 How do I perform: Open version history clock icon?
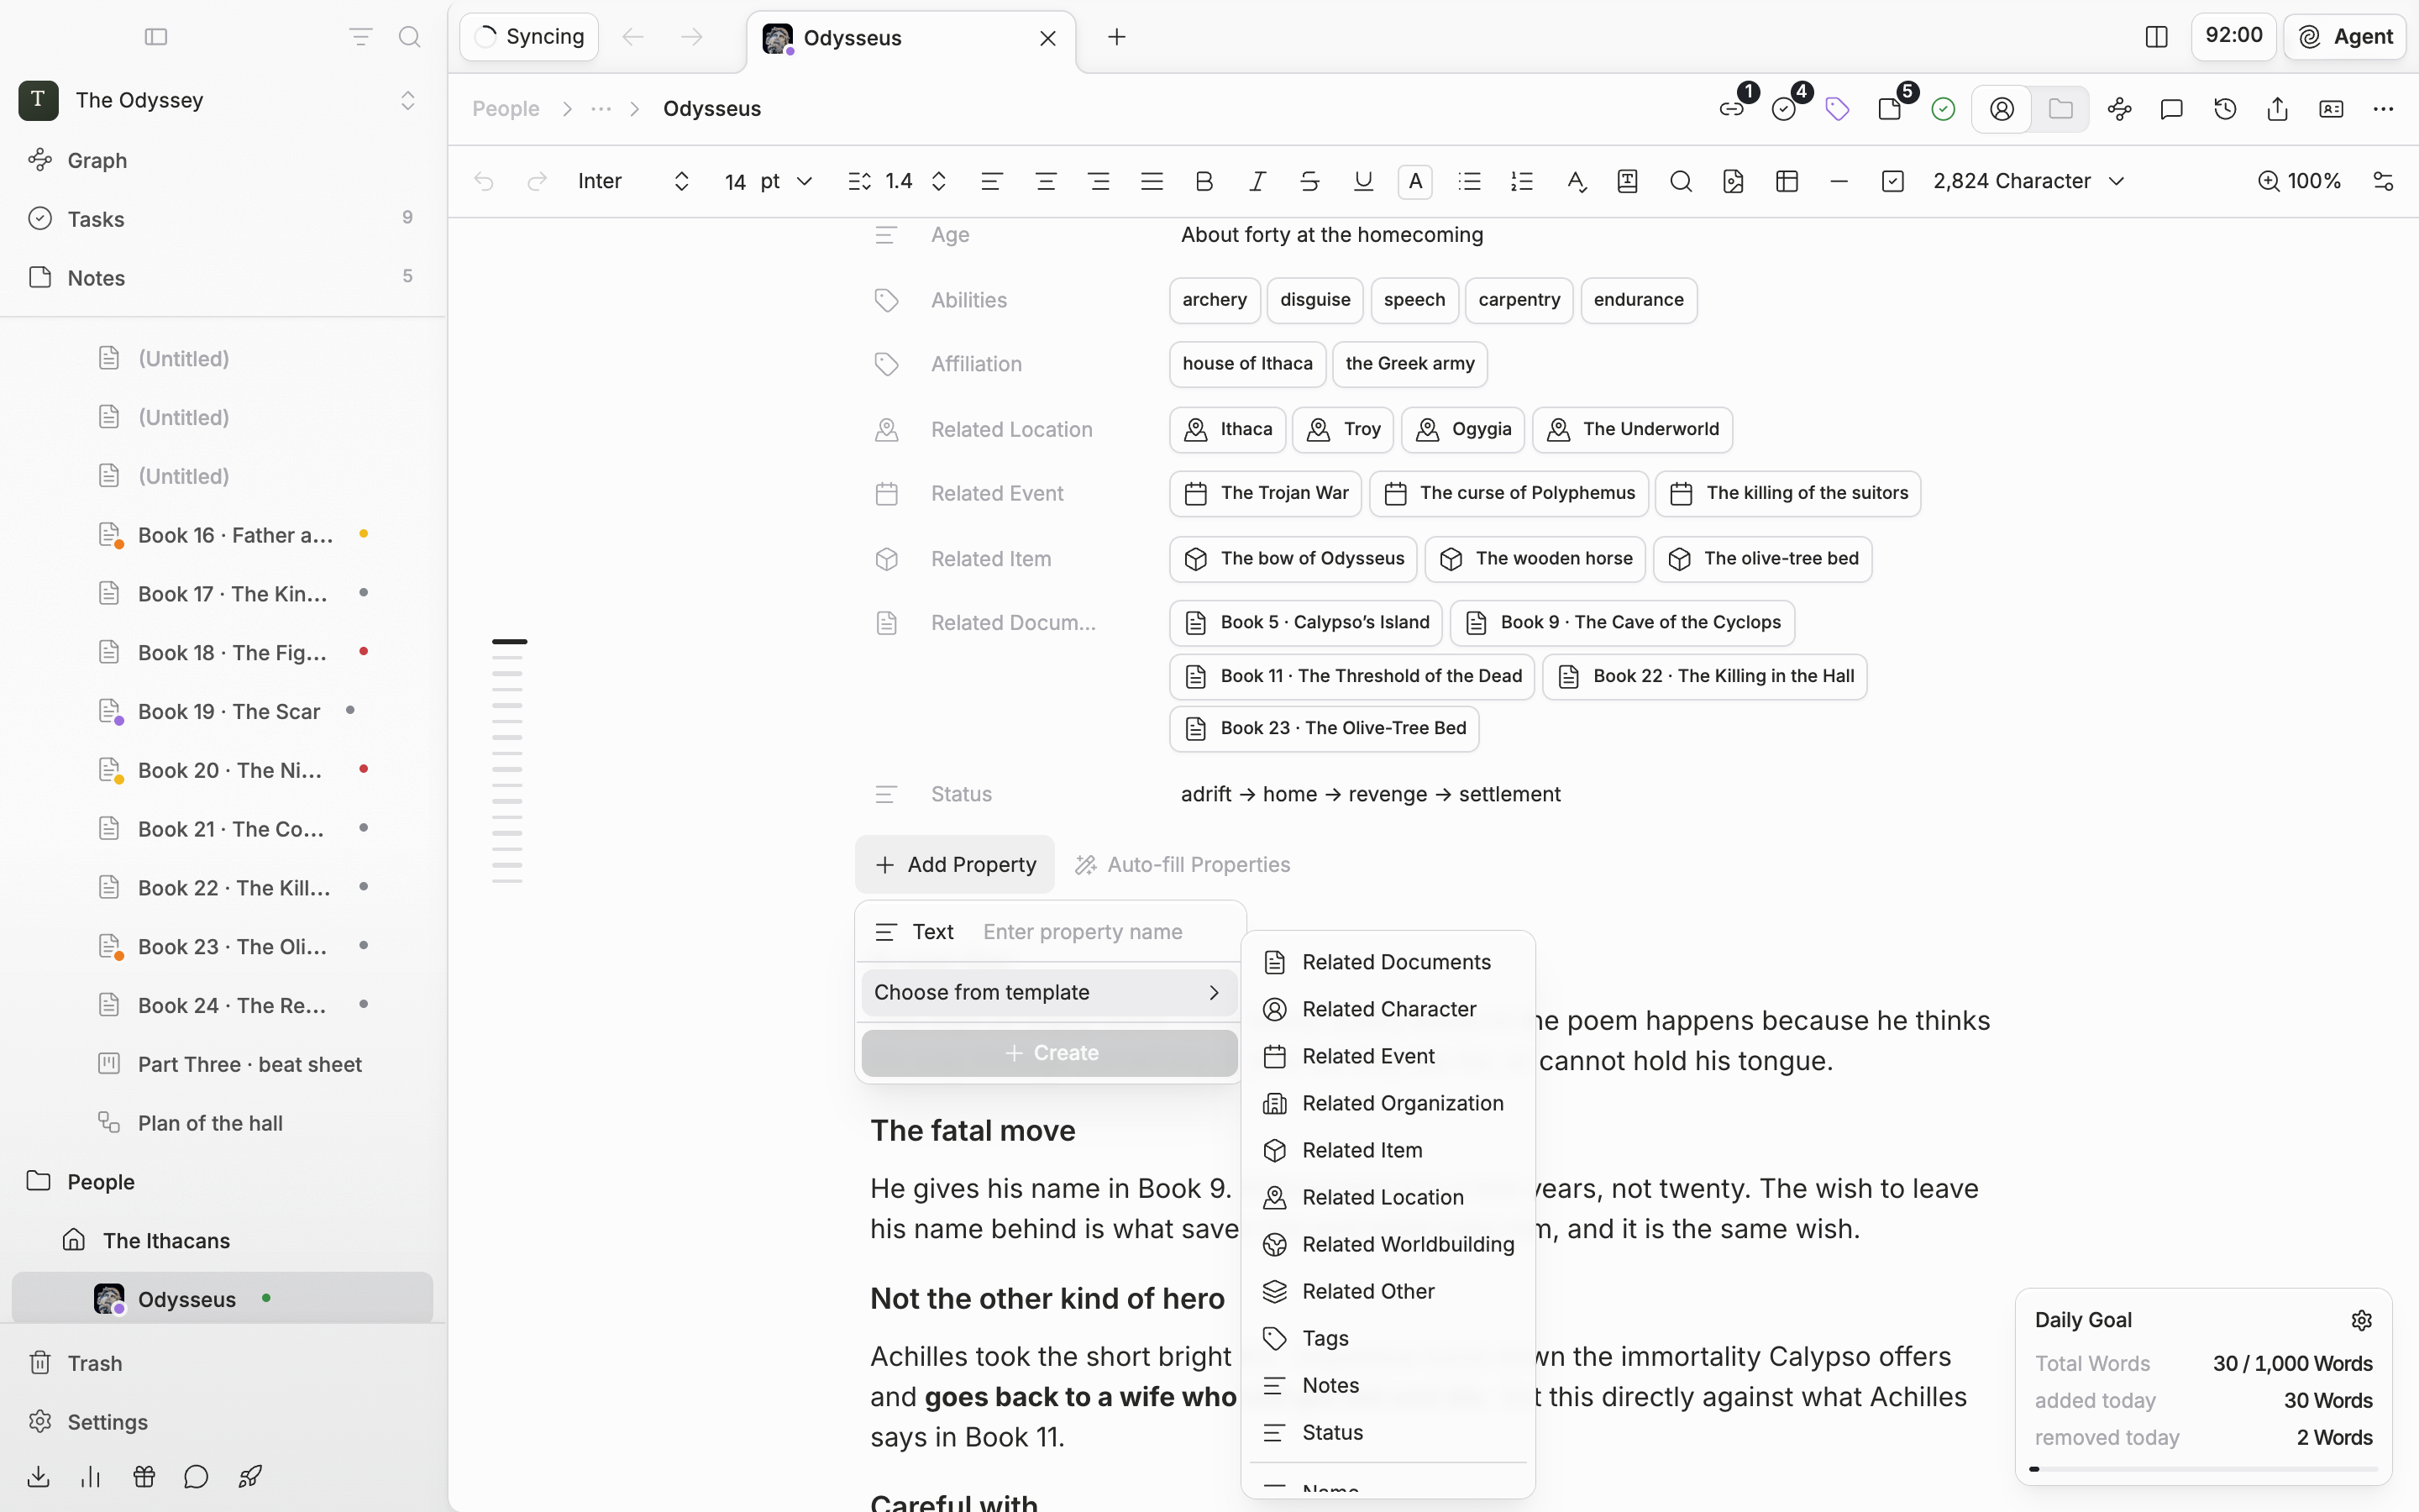(2225, 109)
